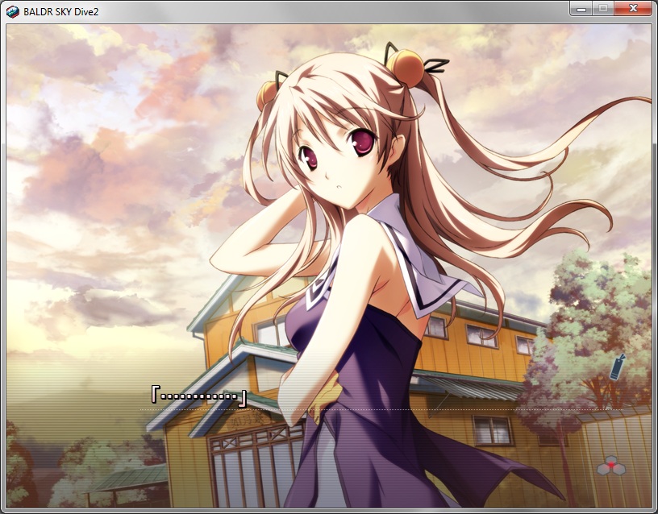The image size is (658, 514).
Task: Click the blue bookmark tag icon
Action: [x=617, y=367]
